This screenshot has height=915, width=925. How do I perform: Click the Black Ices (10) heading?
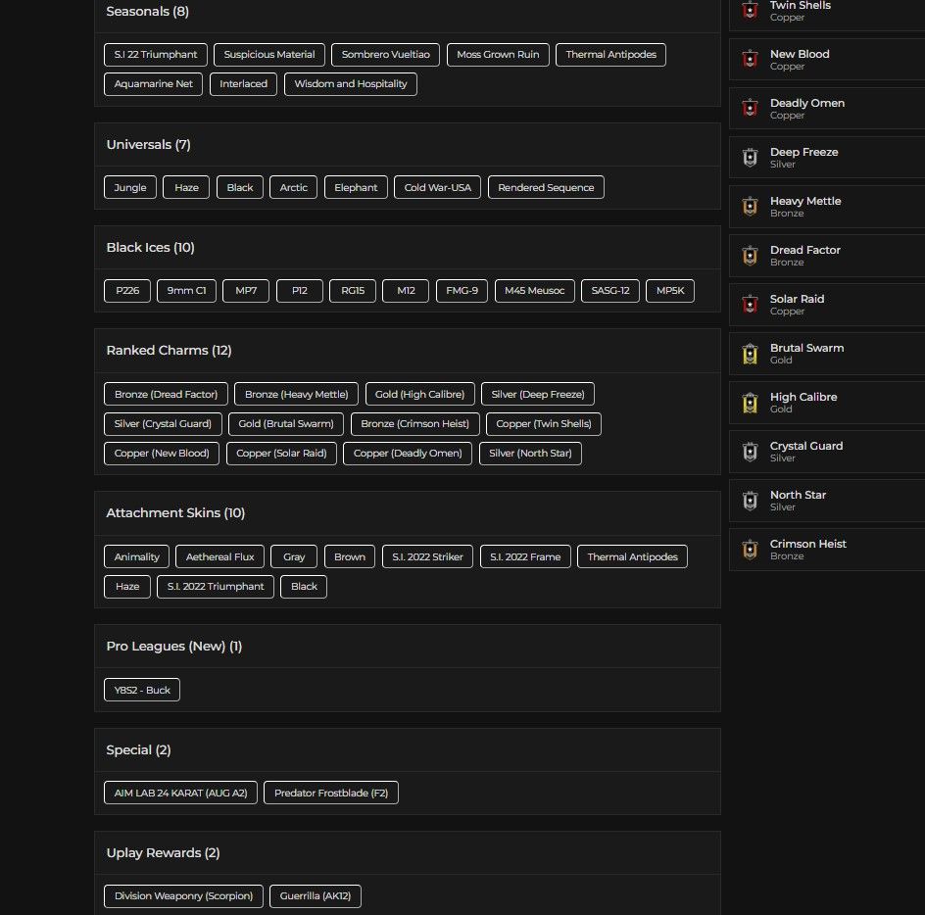151,247
